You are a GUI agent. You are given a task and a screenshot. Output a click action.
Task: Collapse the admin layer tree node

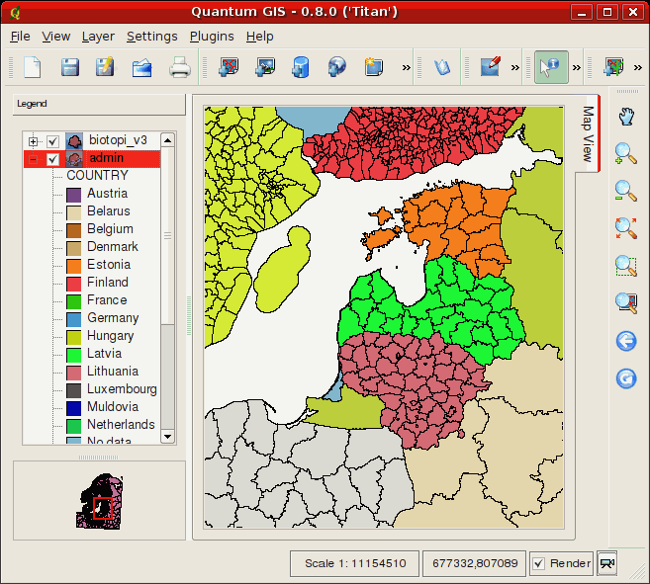click(x=34, y=159)
